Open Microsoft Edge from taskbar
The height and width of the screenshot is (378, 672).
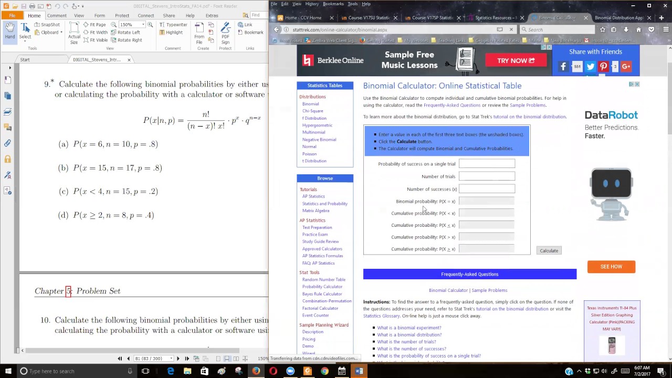[171, 371]
